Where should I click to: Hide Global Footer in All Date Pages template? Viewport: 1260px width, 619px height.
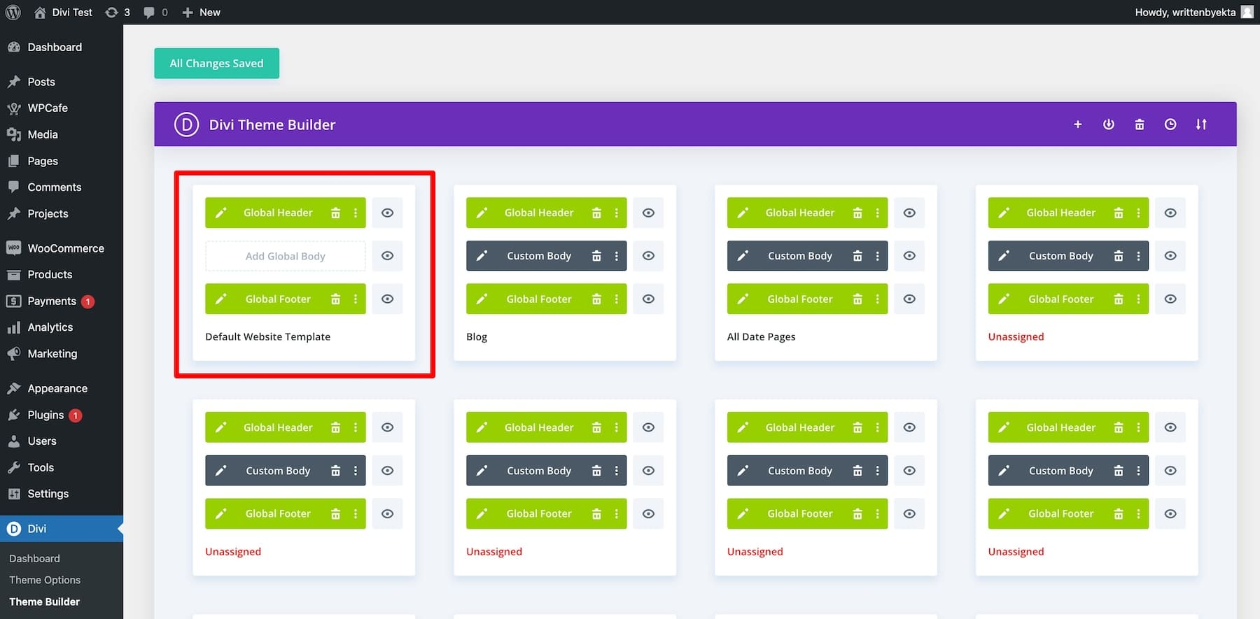tap(909, 299)
